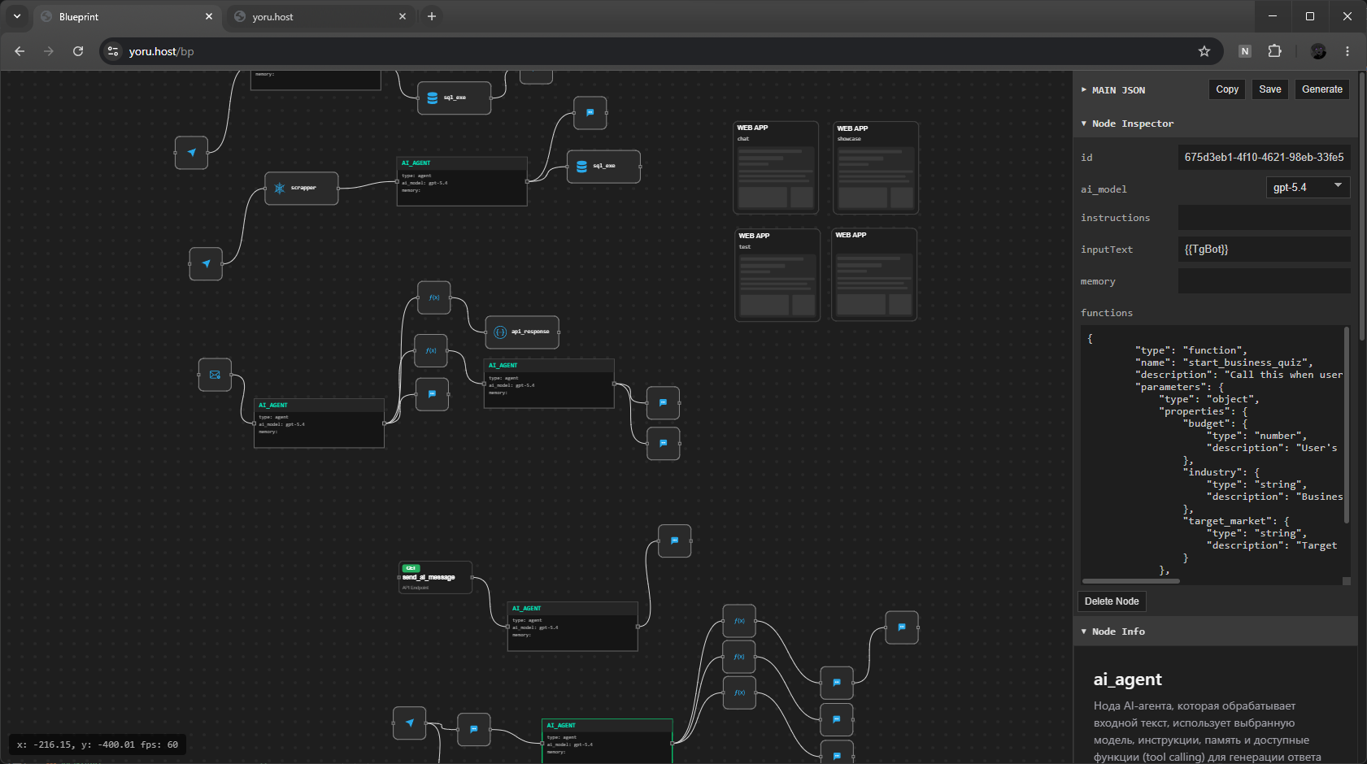Select the sql_exe node beside AI_AGENT

tap(603, 167)
